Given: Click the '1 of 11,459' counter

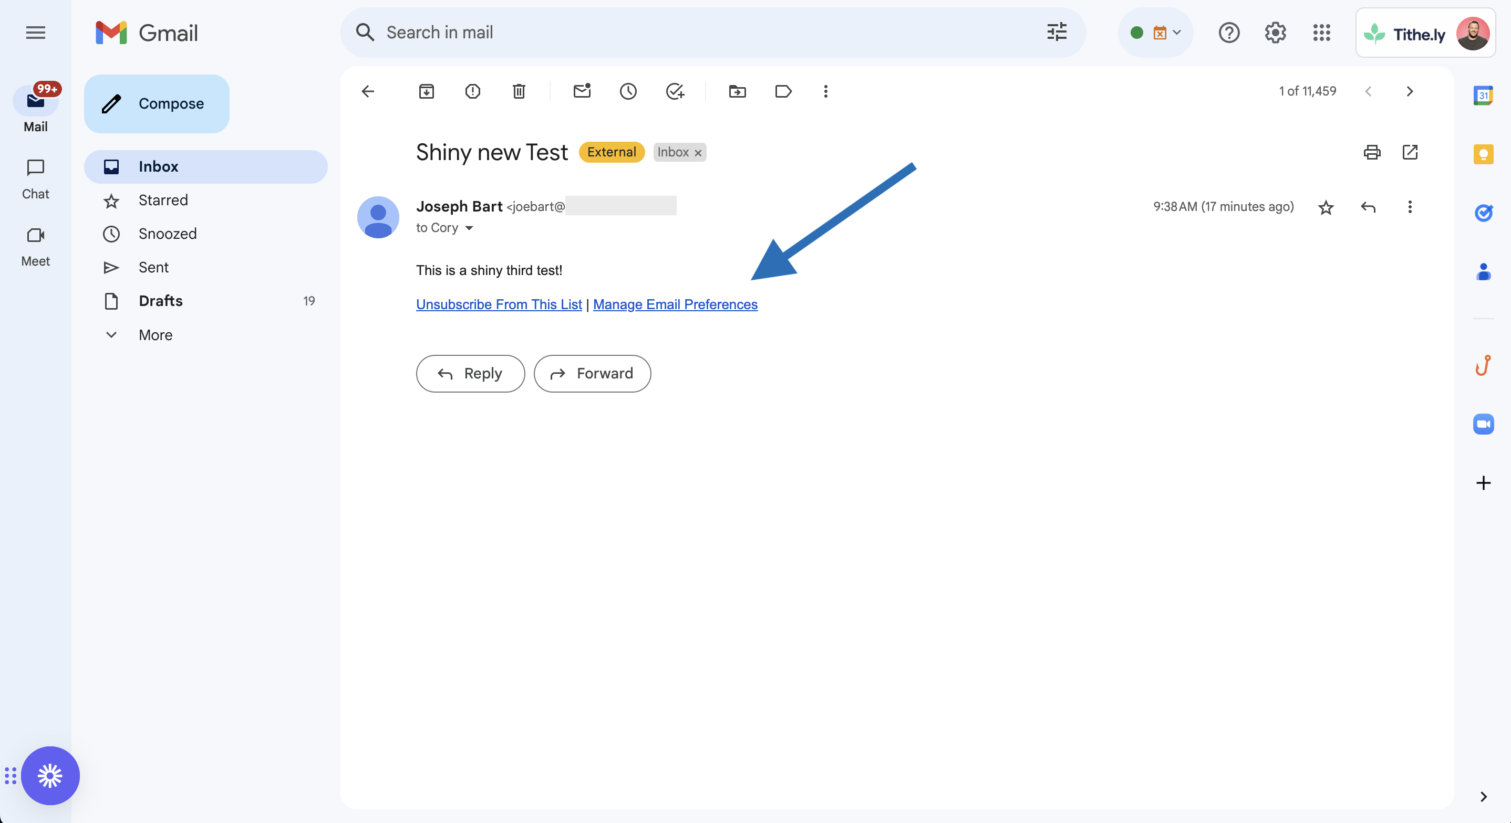Looking at the screenshot, I should coord(1308,91).
